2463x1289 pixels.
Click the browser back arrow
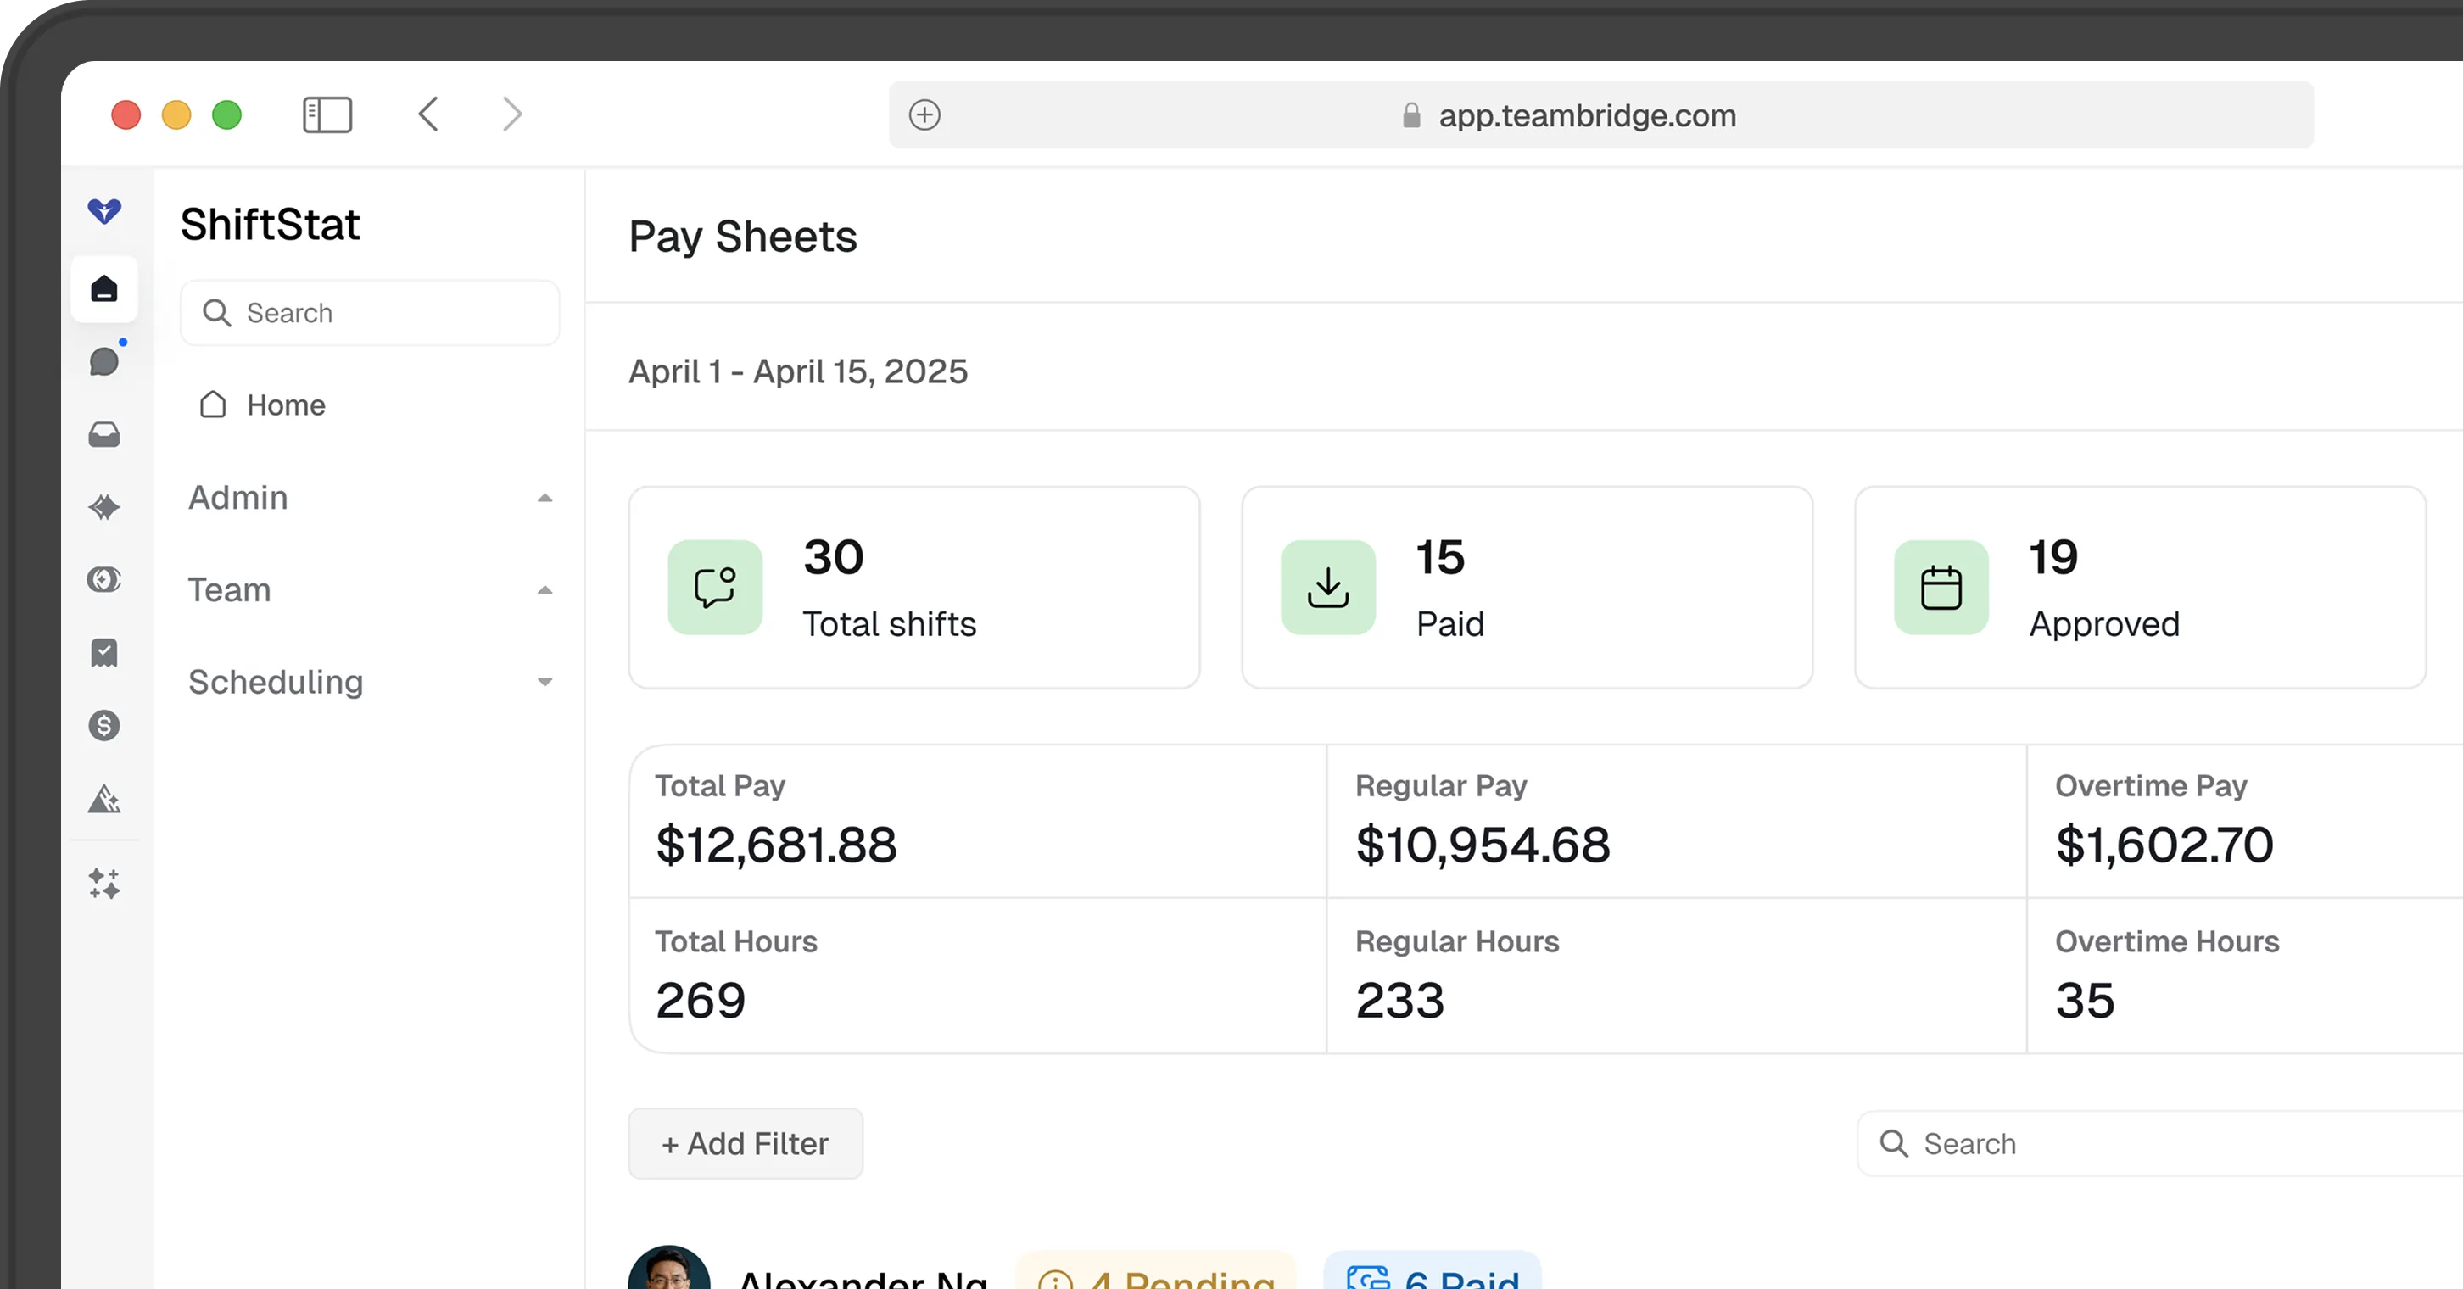(x=428, y=114)
